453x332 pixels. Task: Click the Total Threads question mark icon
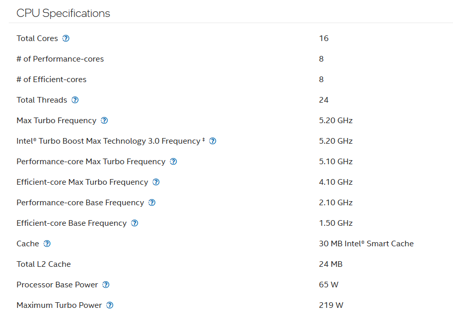(75, 100)
